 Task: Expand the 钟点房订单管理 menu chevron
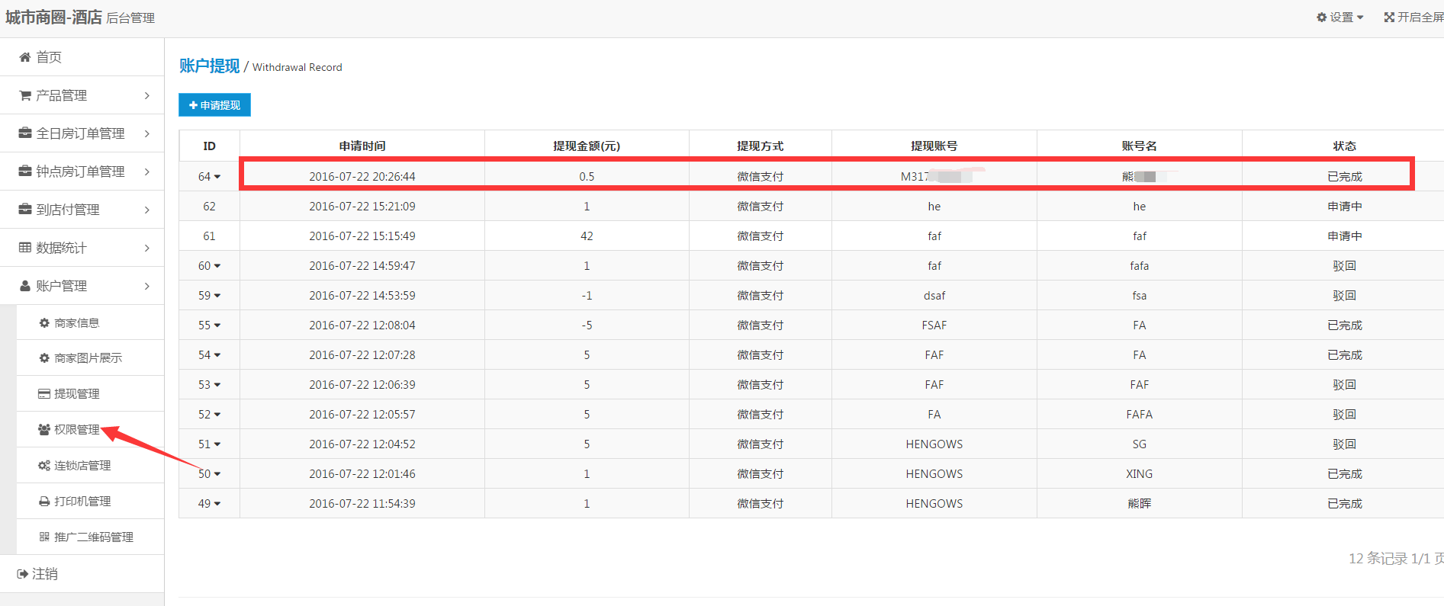(147, 172)
